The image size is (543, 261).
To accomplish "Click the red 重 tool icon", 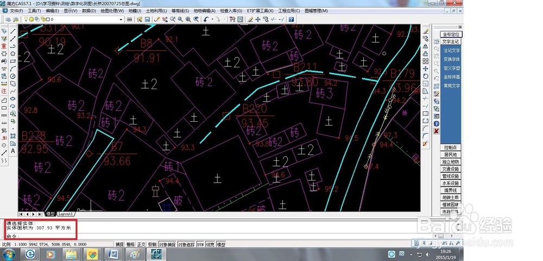I will point(4,46).
